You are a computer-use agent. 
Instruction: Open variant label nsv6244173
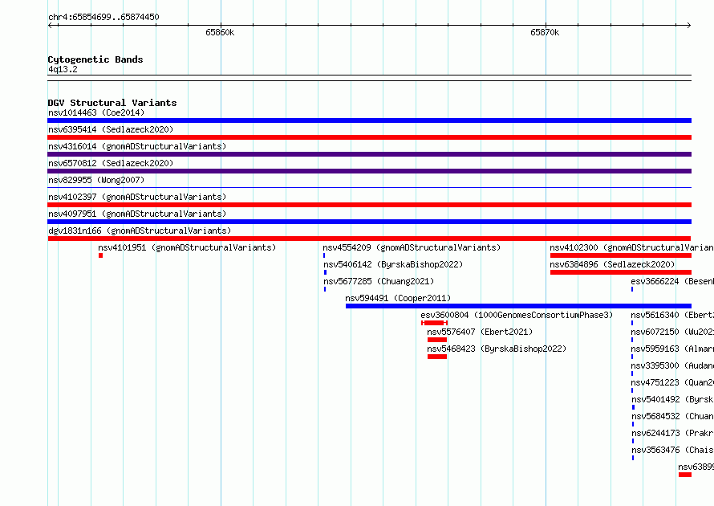[672, 433]
